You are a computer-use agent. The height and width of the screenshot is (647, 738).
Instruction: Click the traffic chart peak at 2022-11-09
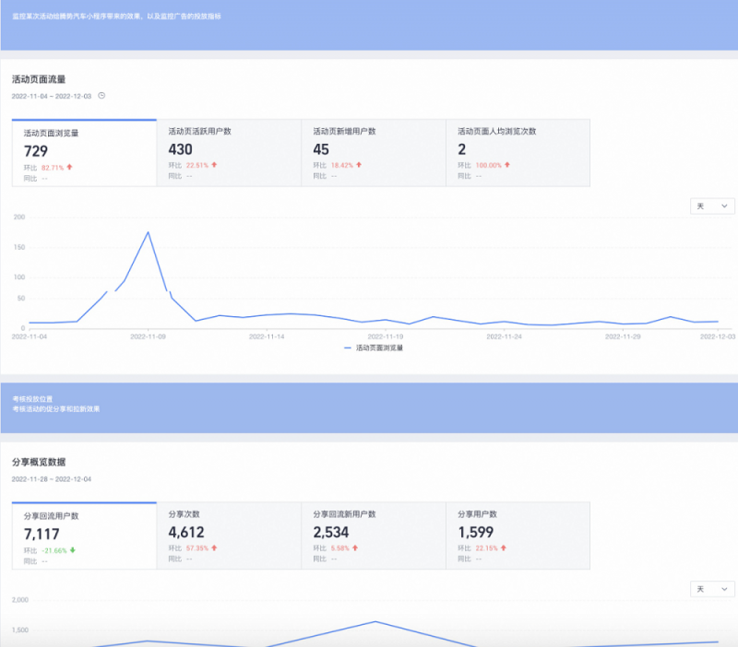[148, 232]
